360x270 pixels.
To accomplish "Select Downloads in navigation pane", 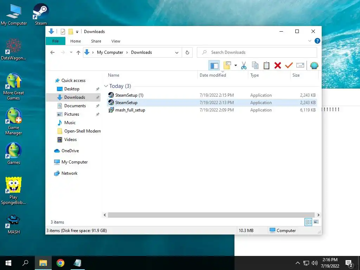I will (x=73, y=97).
